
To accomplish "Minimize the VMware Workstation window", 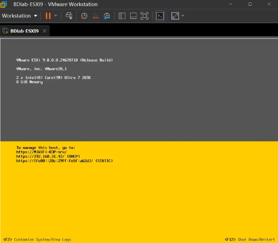I will [231, 4].
